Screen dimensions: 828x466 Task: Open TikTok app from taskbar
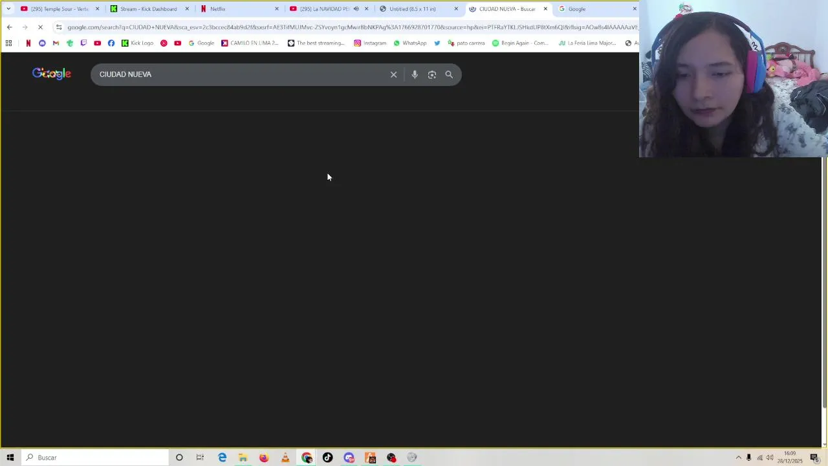pyautogui.click(x=328, y=458)
